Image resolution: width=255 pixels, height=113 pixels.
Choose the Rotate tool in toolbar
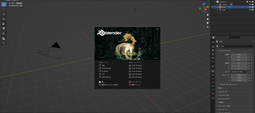point(4,19)
